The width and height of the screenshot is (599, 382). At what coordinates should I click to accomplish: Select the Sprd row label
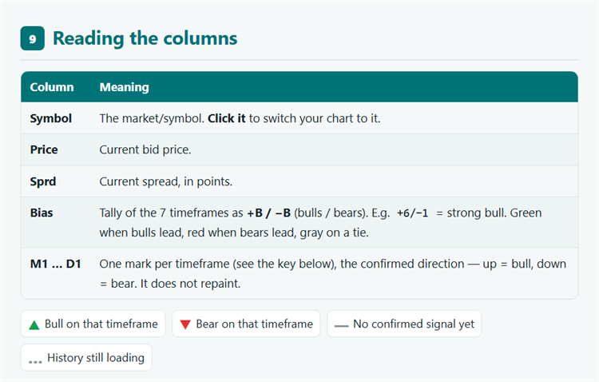click(43, 181)
